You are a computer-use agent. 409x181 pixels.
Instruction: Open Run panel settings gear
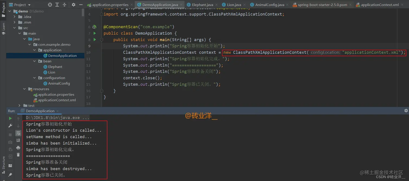pyautogui.click(x=406, y=111)
